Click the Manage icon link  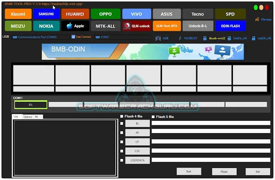tap(263, 19)
